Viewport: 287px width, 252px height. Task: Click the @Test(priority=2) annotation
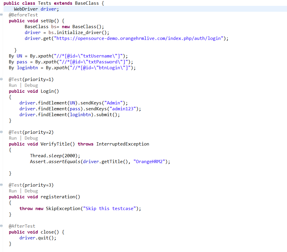31,132
